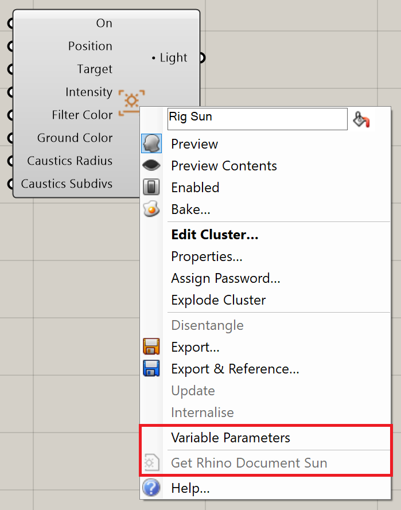Viewport: 401px width, 510px height.
Task: Click the orange Export floppy disk icon
Action: [151, 347]
